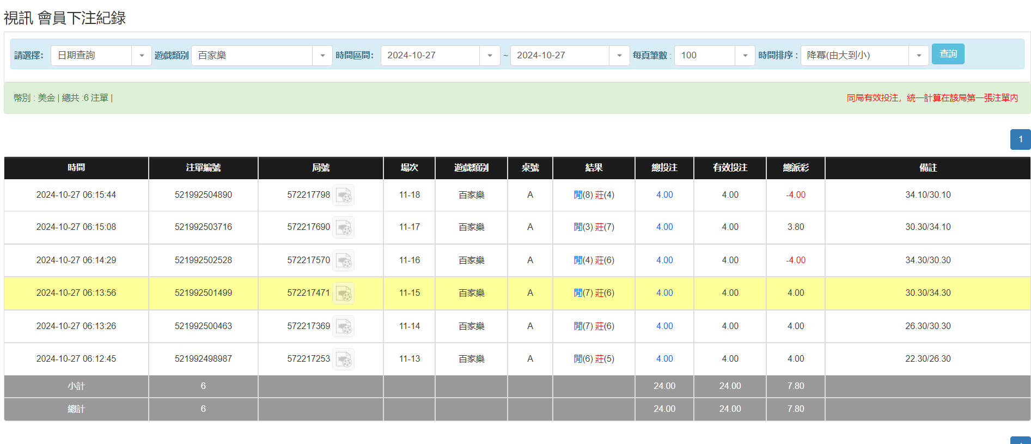
Task: Open the start date 2024-10-27 dropdown
Action: (x=489, y=56)
